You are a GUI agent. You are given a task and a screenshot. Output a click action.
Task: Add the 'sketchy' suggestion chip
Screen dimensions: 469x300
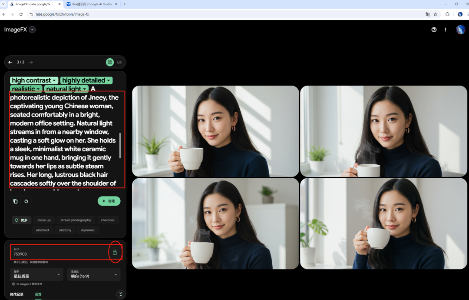65,230
